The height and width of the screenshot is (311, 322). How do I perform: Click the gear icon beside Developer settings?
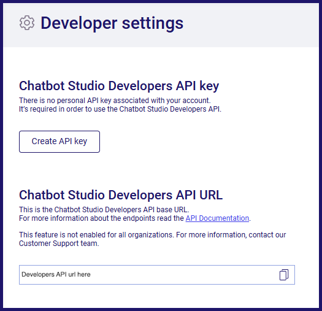point(27,23)
